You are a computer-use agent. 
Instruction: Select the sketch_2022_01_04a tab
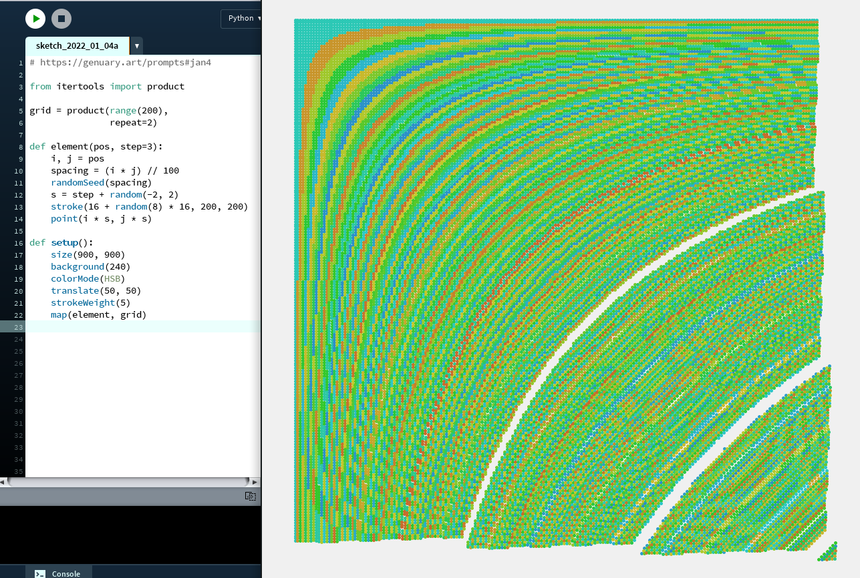coord(77,46)
